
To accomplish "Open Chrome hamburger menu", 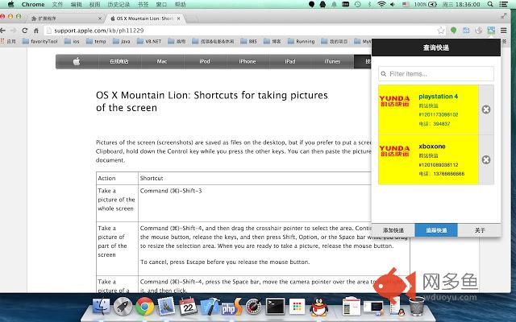I will pos(503,31).
